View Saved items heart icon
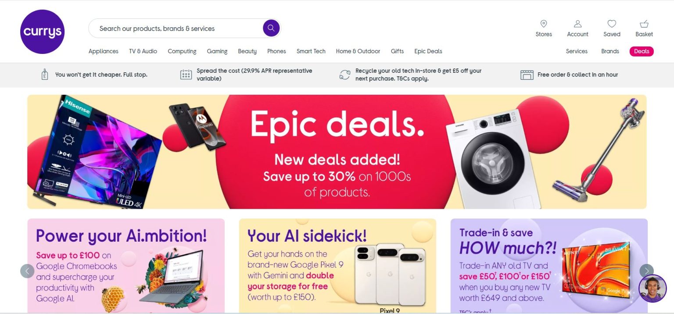Image resolution: width=674 pixels, height=314 pixels. [612, 24]
